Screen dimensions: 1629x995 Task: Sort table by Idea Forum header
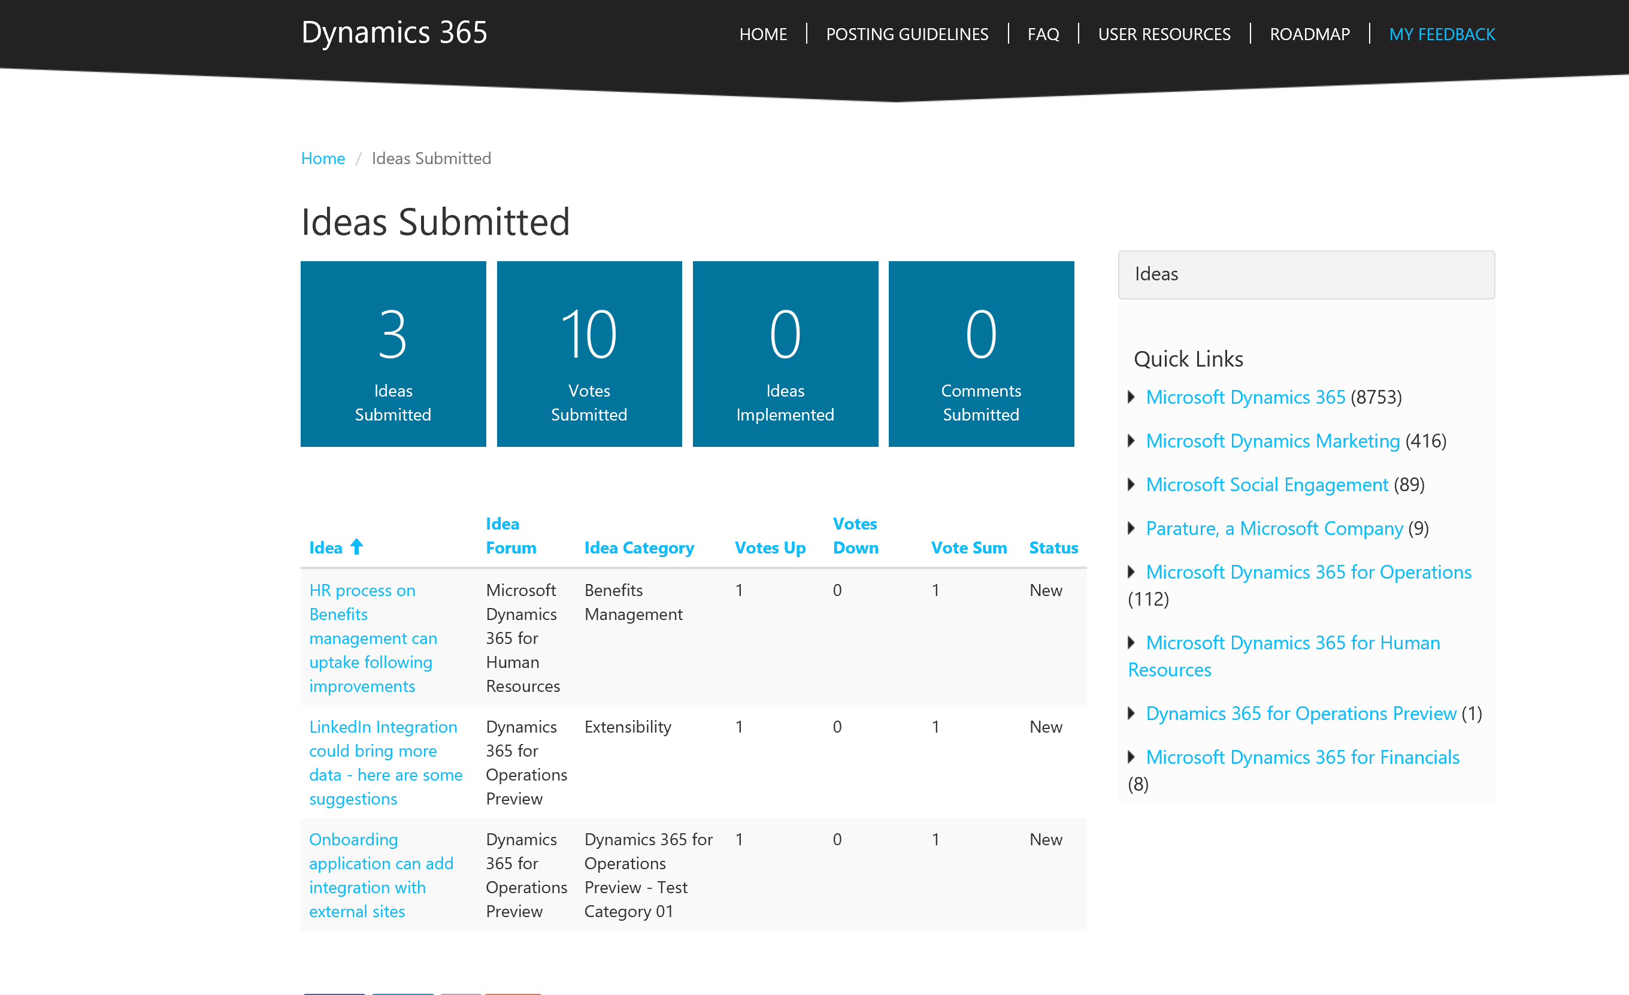pyautogui.click(x=511, y=536)
